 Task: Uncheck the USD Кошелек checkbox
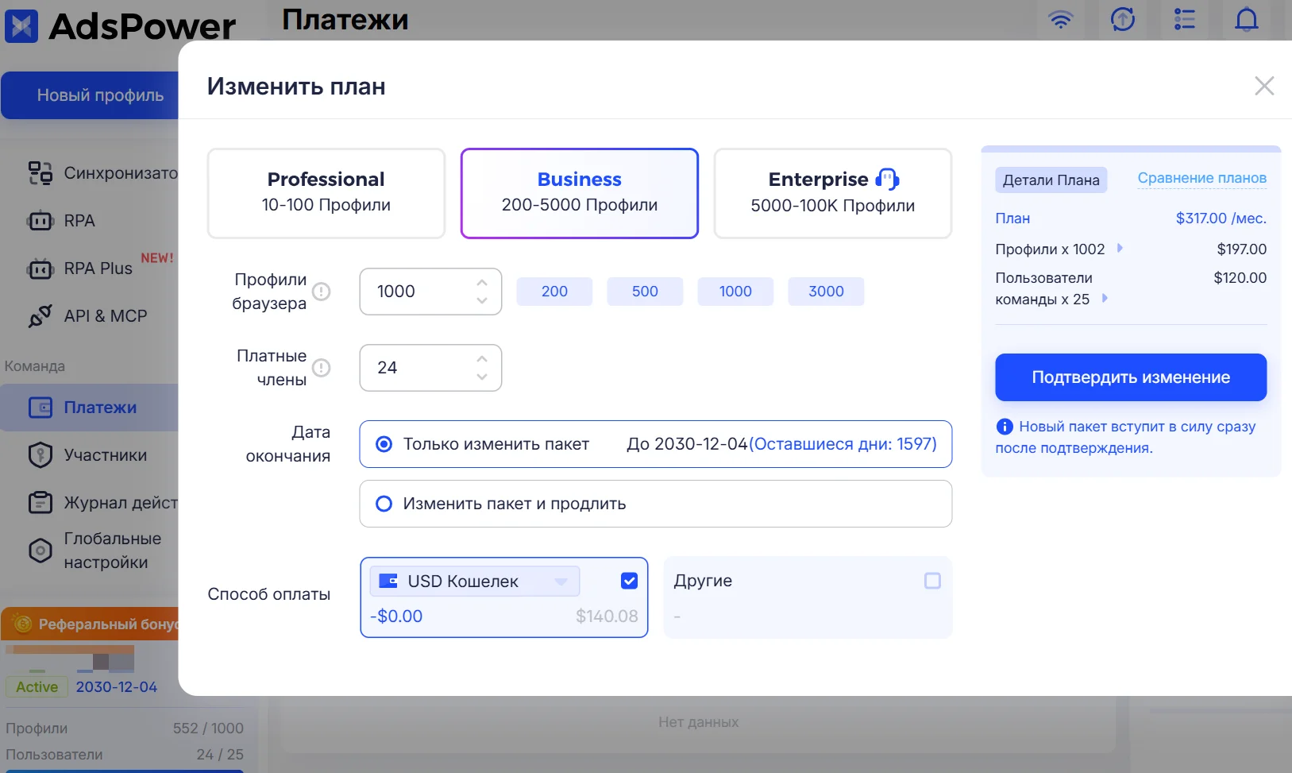click(629, 581)
